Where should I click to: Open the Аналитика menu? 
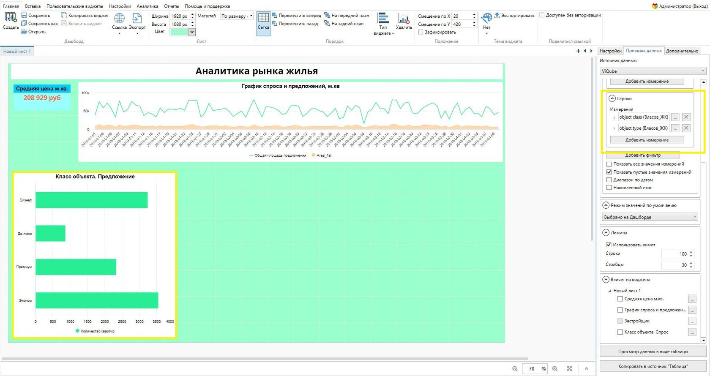point(147,6)
